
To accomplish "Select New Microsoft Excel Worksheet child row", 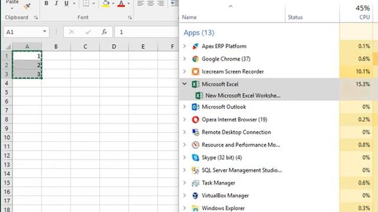I will [x=259, y=95].
